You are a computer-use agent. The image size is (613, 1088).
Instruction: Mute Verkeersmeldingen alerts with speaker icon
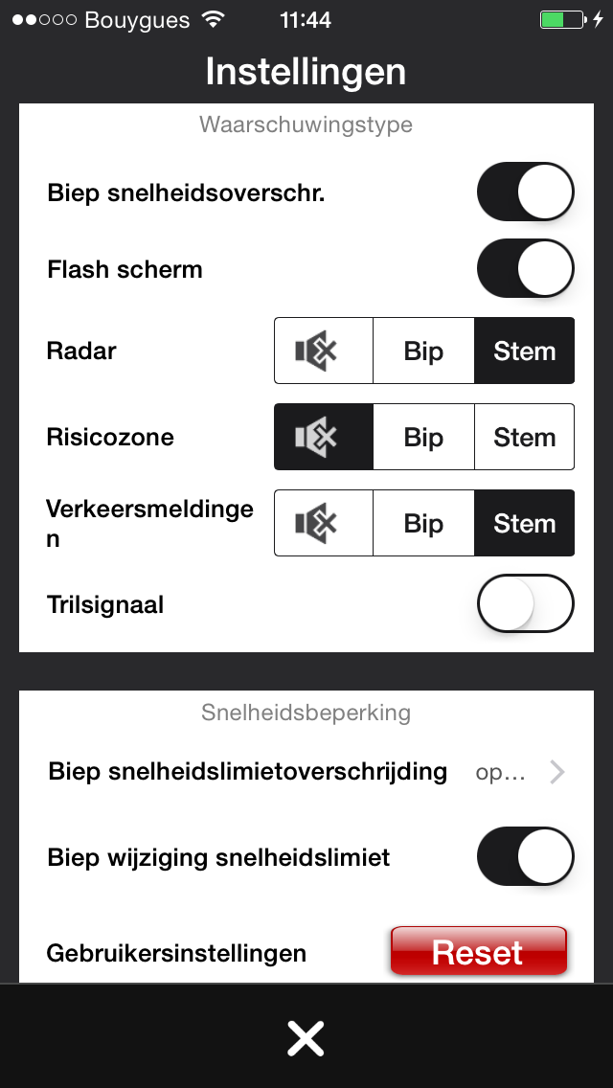[x=323, y=524]
